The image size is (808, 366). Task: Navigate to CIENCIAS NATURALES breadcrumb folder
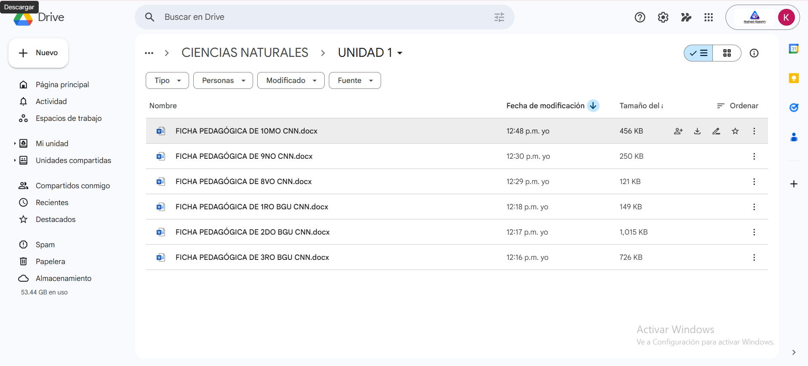tap(245, 53)
